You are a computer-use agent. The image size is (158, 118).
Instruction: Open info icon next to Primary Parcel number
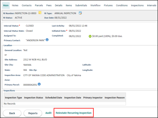click(39, 84)
